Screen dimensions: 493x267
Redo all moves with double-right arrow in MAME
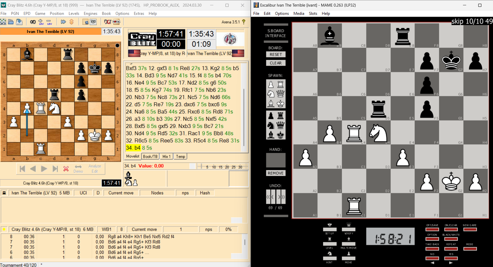tap(283, 197)
